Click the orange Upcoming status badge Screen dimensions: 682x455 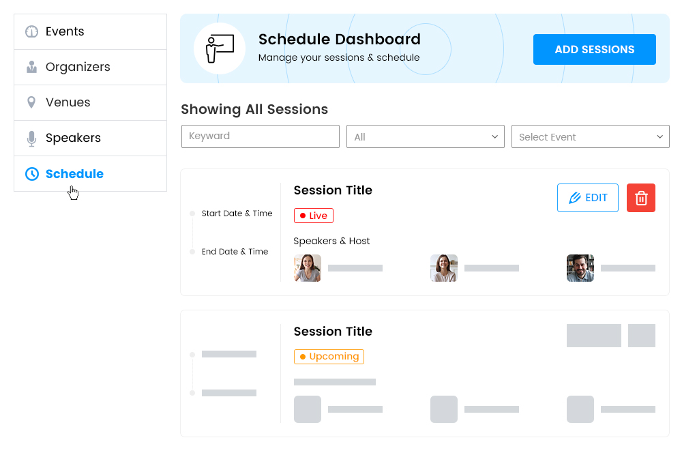pos(329,356)
